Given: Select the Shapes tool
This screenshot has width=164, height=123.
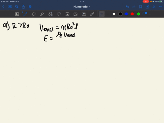Looking at the screenshot, I should (51, 14).
